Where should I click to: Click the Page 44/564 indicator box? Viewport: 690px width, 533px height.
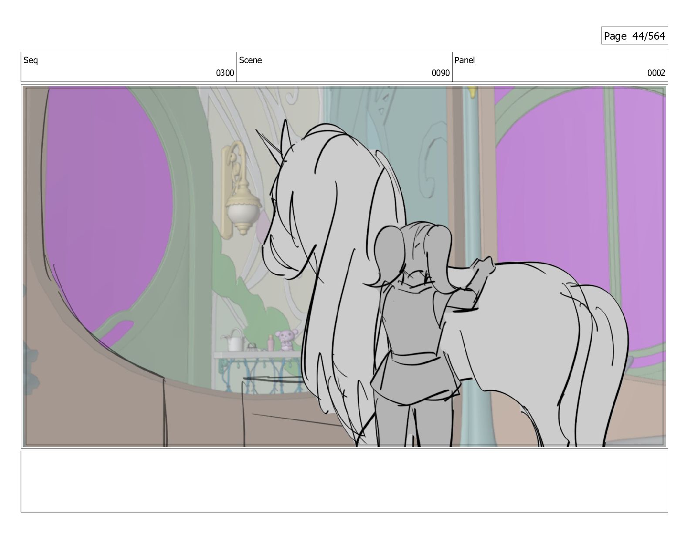pyautogui.click(x=634, y=36)
